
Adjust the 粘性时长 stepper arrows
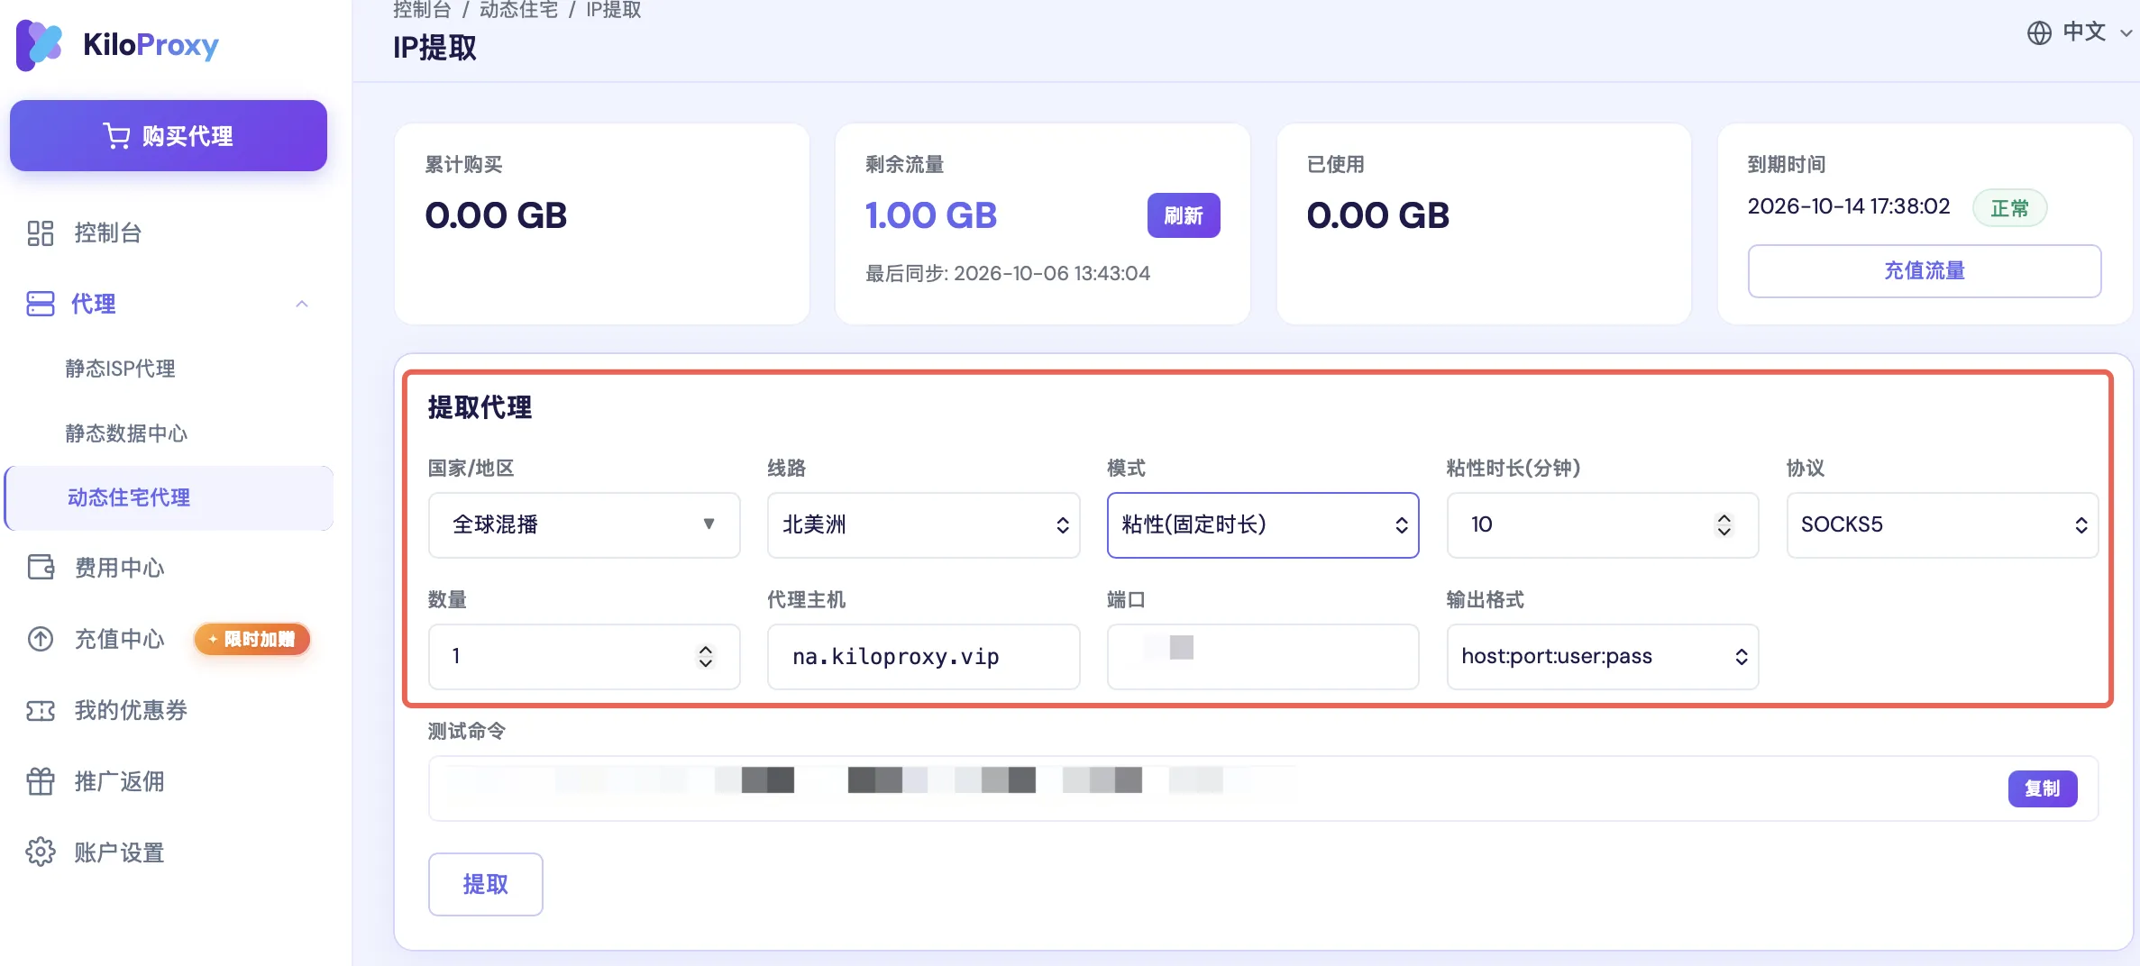pos(1724,525)
